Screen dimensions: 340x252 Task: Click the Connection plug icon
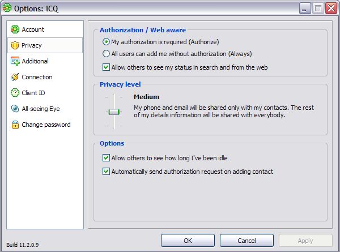[15, 77]
